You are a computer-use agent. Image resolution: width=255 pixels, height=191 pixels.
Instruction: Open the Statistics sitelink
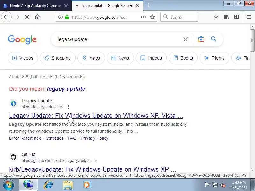coord(55,138)
